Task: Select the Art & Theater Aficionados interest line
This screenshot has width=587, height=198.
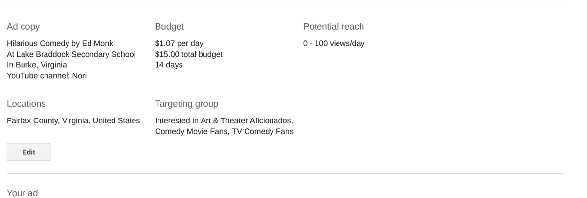Action: pyautogui.click(x=224, y=120)
